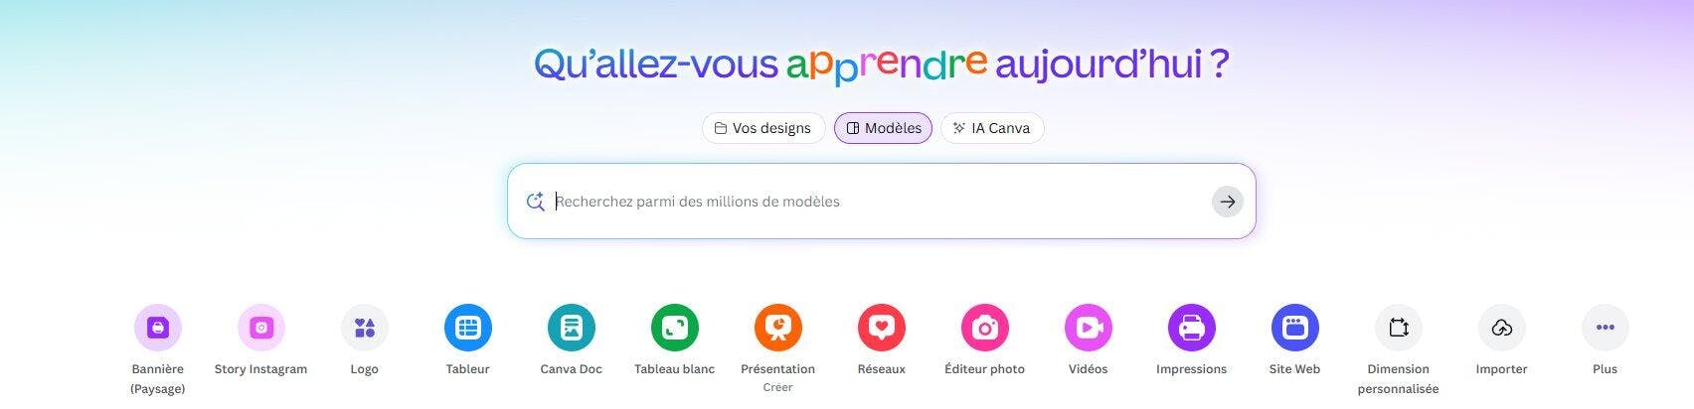Screen dimensions: 1694x409
Task: Expand more design types with Plus
Action: [1606, 328]
